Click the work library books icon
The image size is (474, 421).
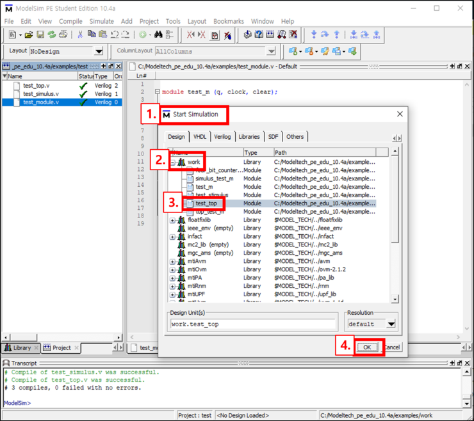click(x=181, y=162)
